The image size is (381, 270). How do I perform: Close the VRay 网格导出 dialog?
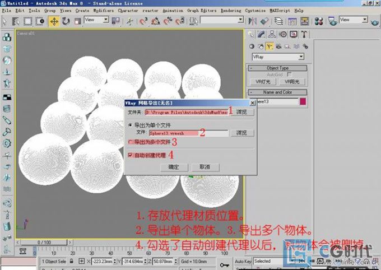point(253,103)
